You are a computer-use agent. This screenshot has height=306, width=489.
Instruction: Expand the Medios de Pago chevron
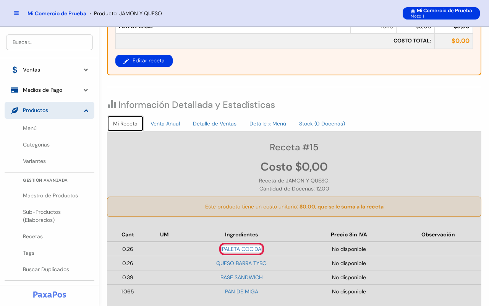point(86,90)
